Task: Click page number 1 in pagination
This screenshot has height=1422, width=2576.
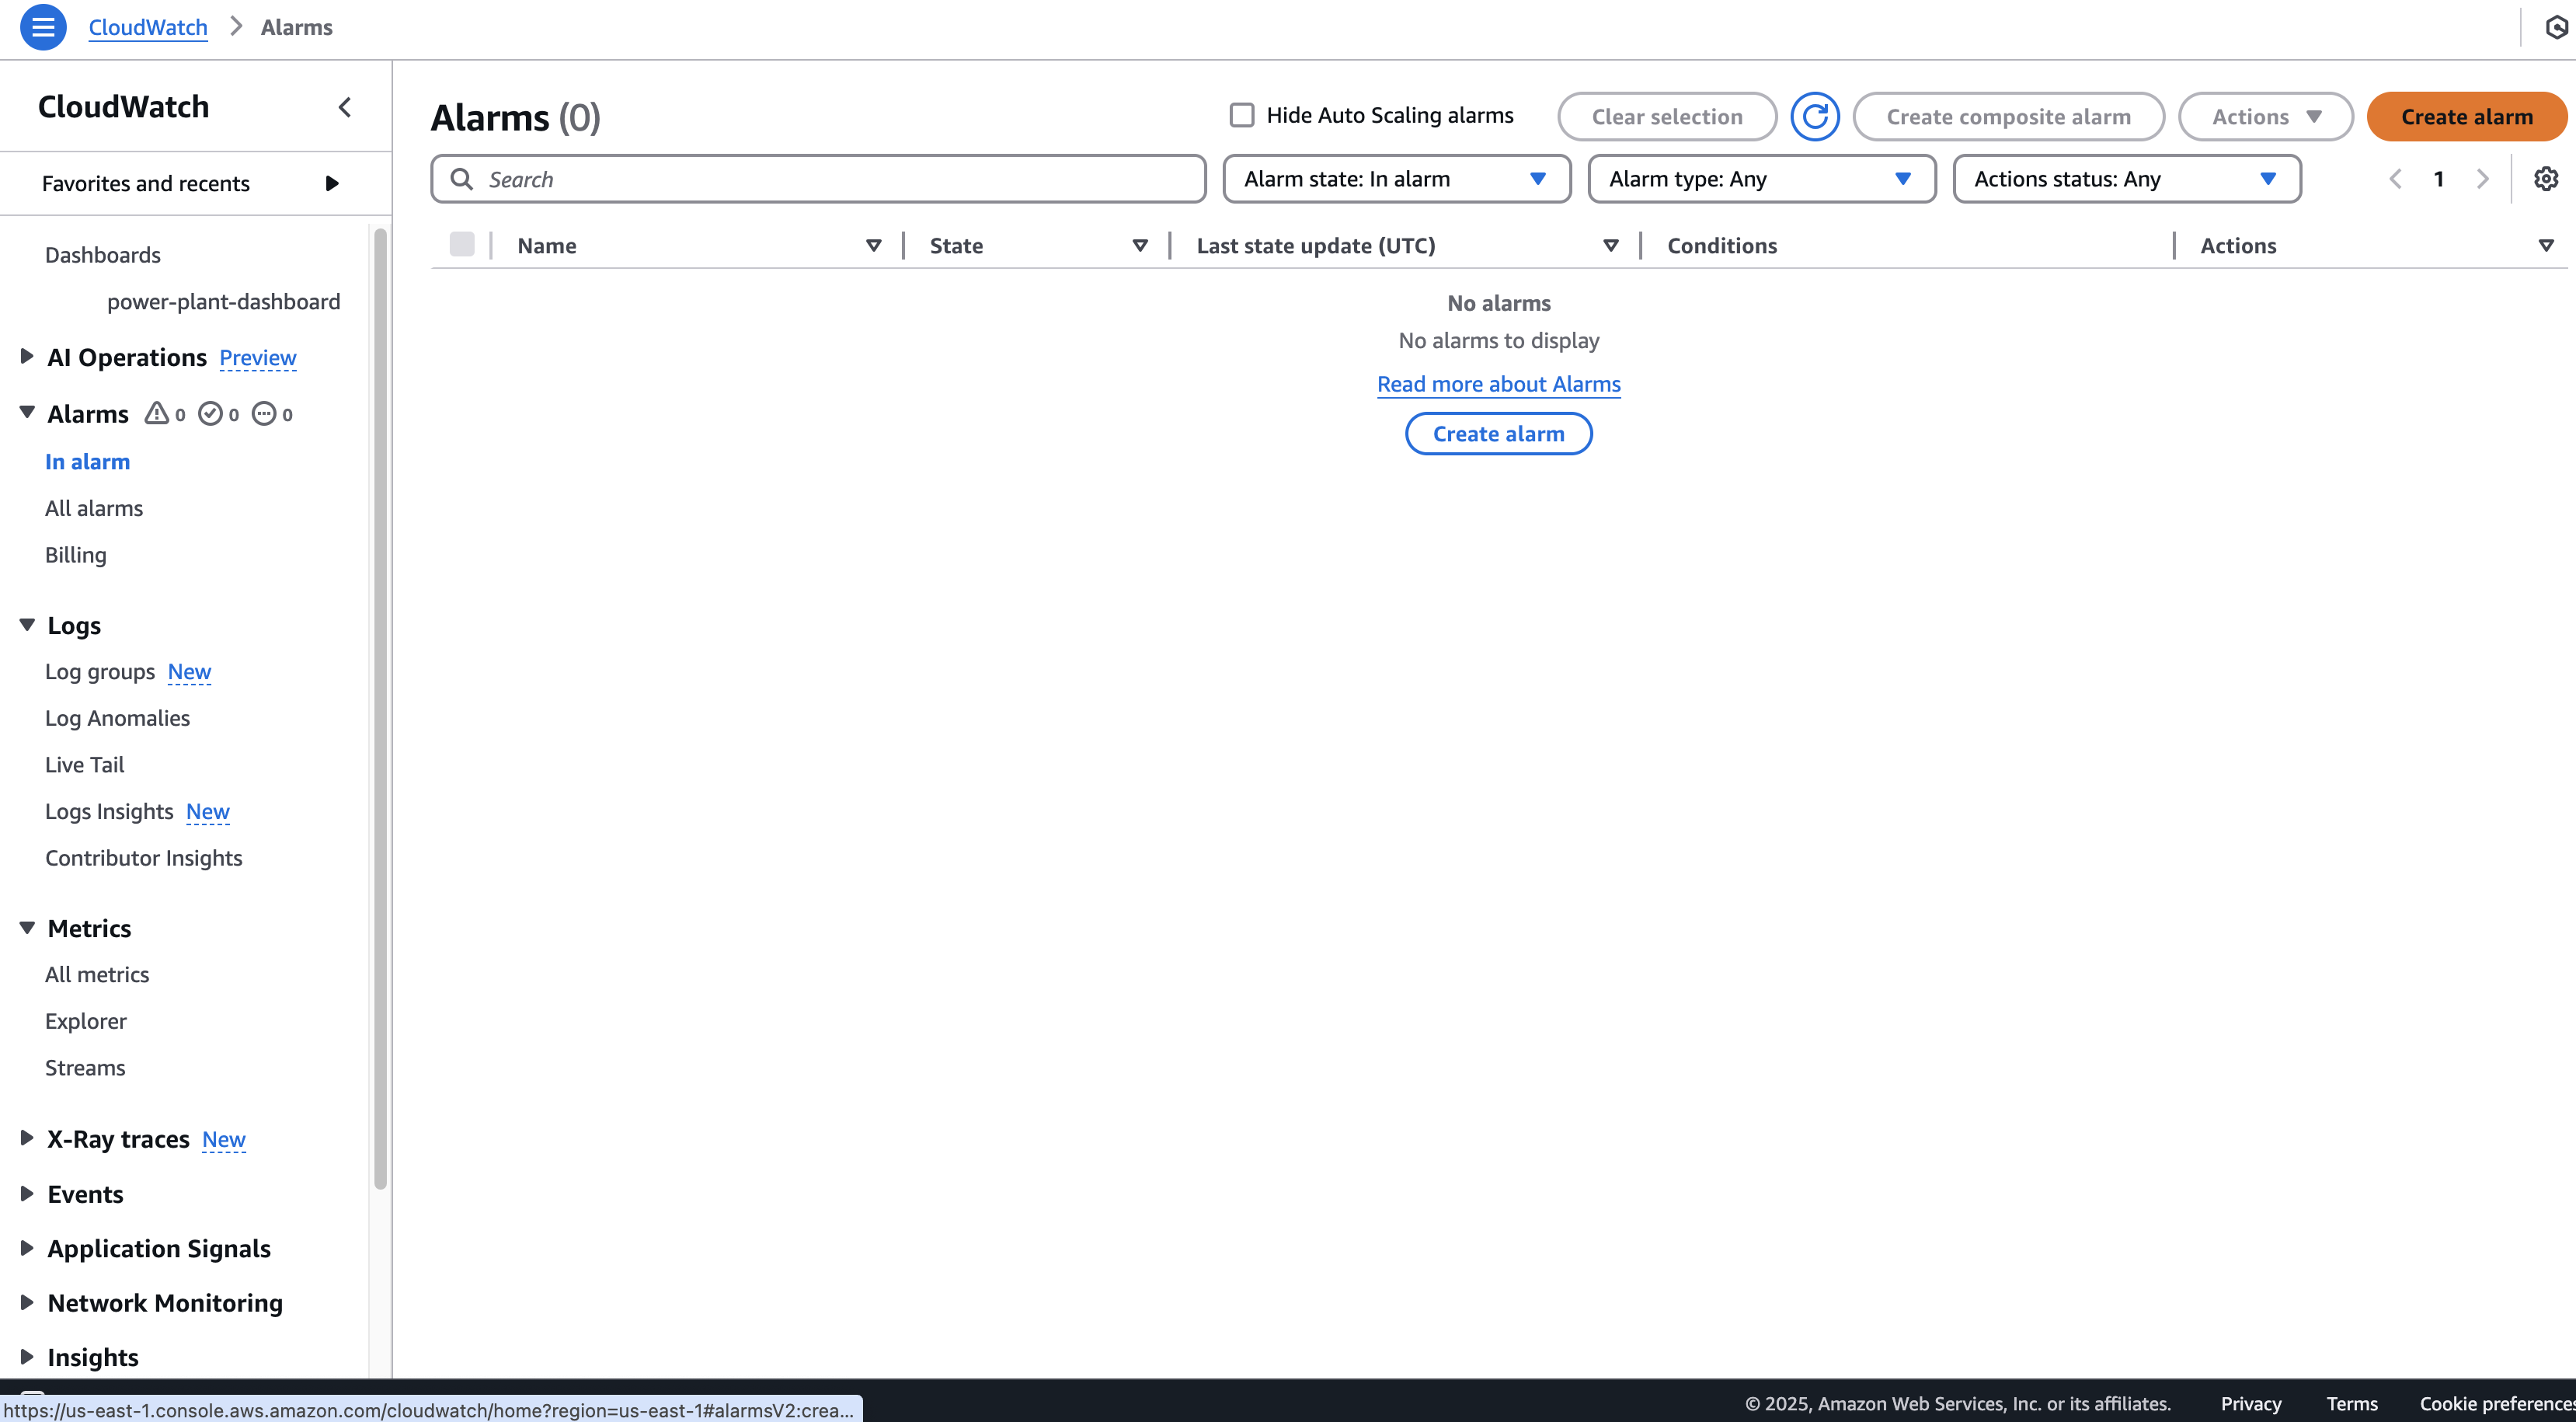Action: pos(2439,179)
